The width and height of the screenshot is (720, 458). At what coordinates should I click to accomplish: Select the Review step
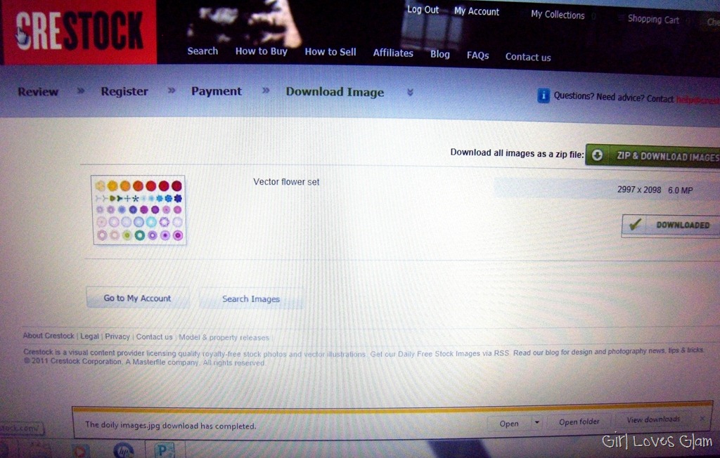38,92
